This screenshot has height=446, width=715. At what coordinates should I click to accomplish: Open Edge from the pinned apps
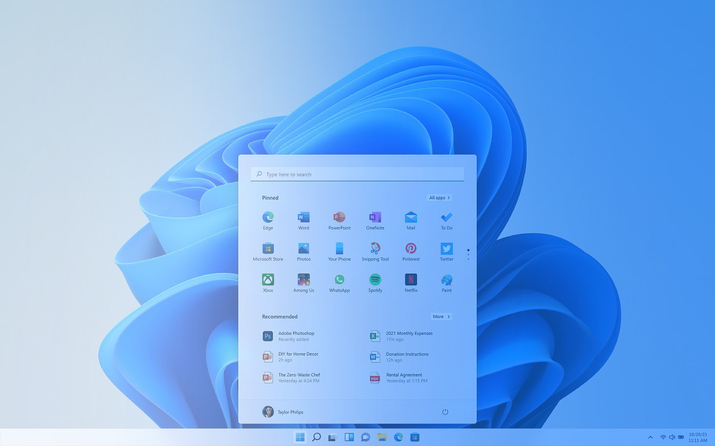pos(268,219)
